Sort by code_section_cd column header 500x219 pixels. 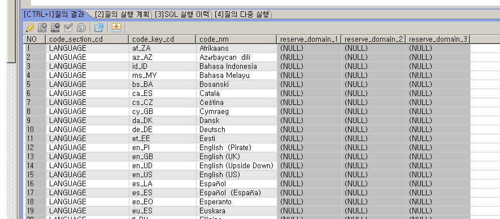pyautogui.click(x=87, y=39)
